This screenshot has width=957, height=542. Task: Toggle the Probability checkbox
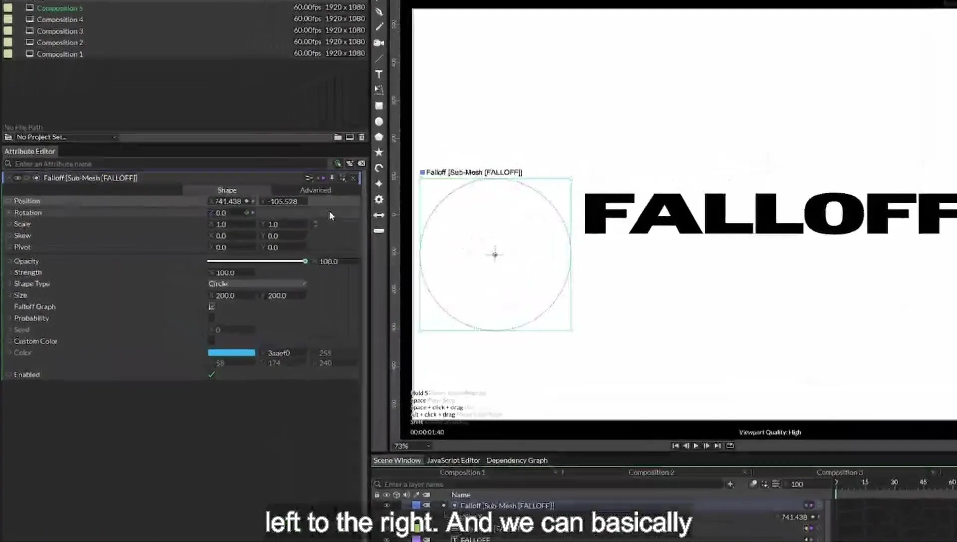[x=212, y=318]
